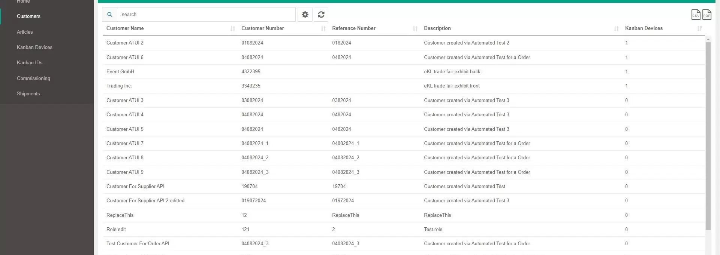Select the Description column header
This screenshot has width=720, height=255.
(437, 28)
